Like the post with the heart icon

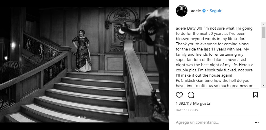coord(179,95)
